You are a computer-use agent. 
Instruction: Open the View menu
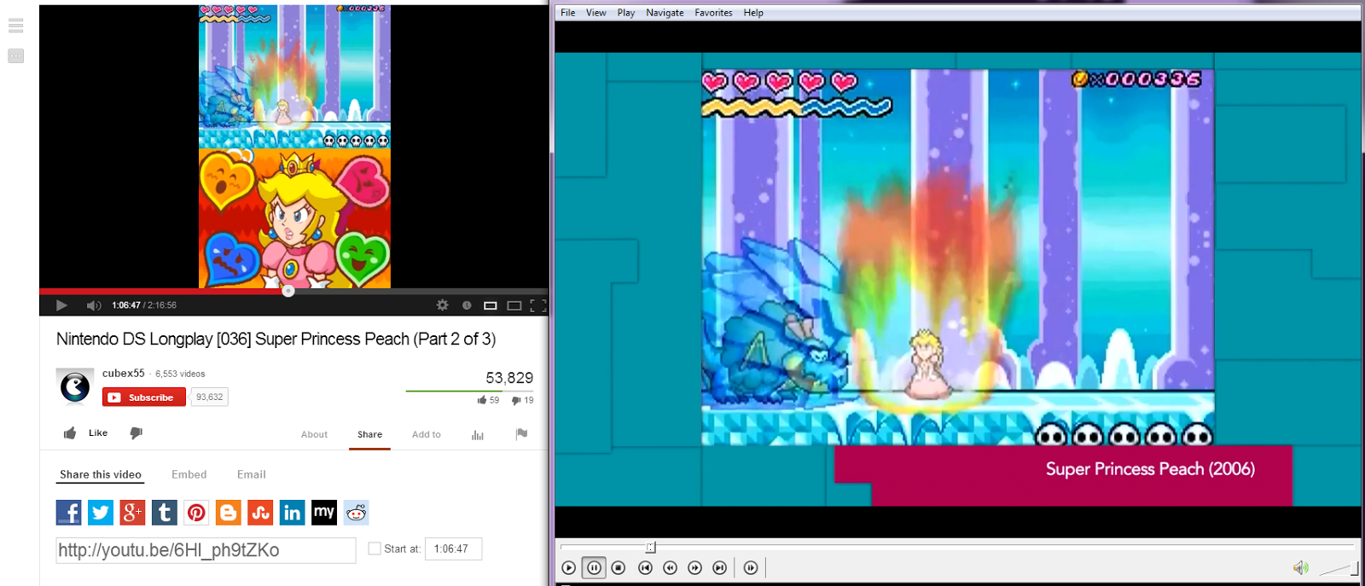[x=595, y=13]
